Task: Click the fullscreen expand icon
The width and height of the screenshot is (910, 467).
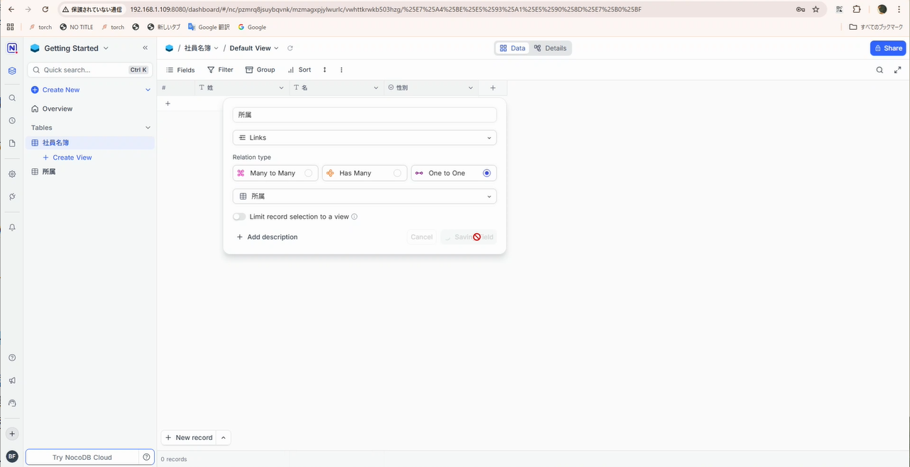Action: pyautogui.click(x=897, y=70)
